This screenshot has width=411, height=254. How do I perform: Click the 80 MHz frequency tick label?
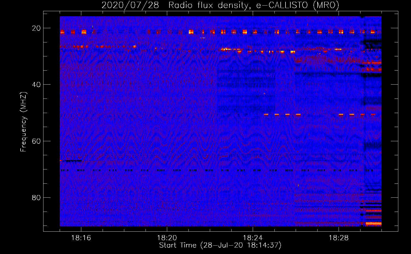(x=36, y=198)
